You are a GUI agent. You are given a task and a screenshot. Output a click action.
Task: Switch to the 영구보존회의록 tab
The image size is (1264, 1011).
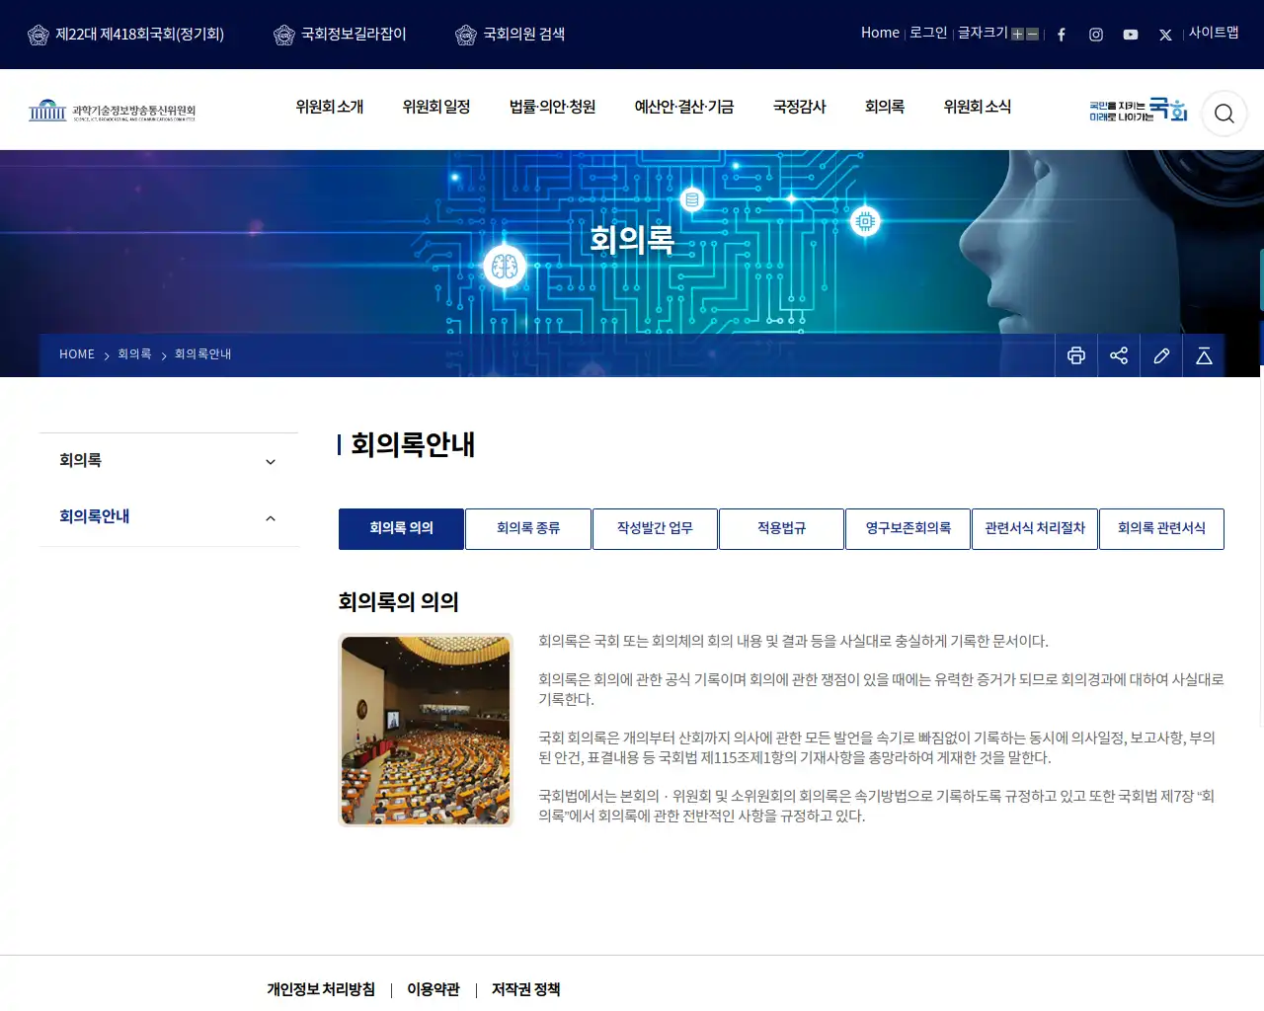[x=908, y=529]
